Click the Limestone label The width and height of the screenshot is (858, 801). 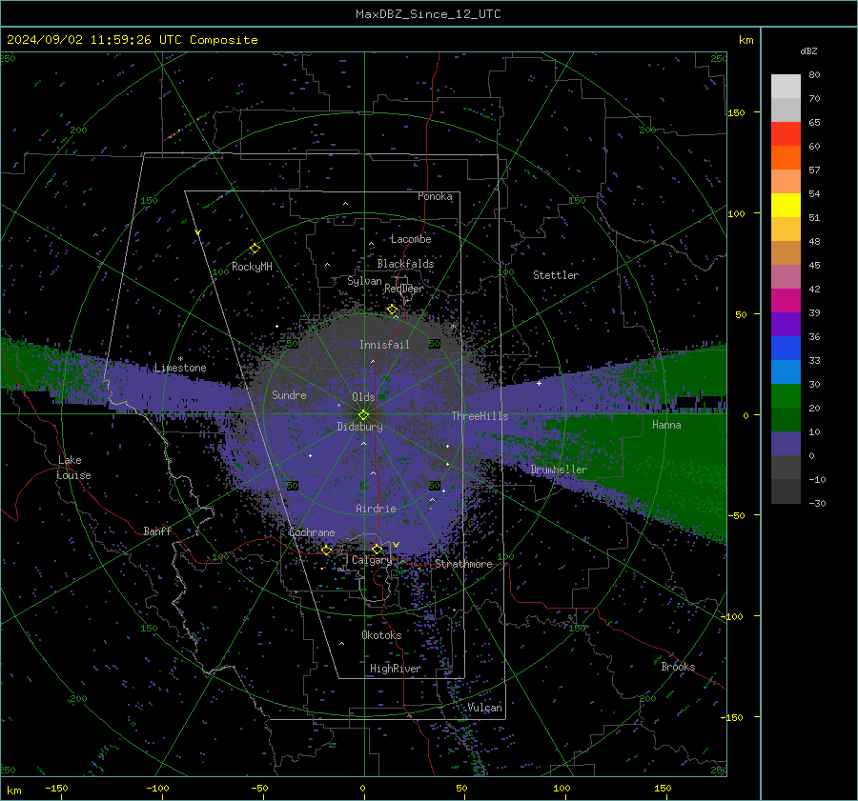tap(180, 368)
